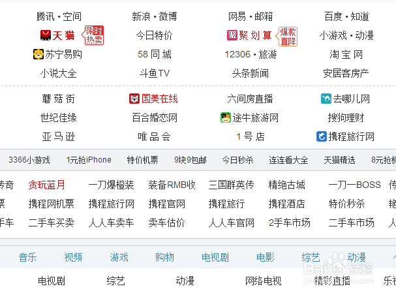Click the Suning lion icon
This screenshot has width=396, height=295.
click(38, 54)
